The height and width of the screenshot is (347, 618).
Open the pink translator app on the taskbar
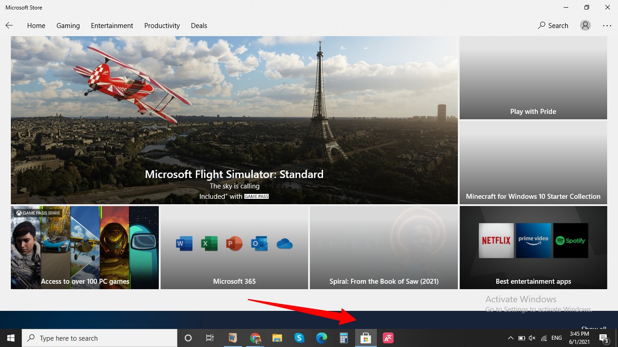pyautogui.click(x=388, y=338)
